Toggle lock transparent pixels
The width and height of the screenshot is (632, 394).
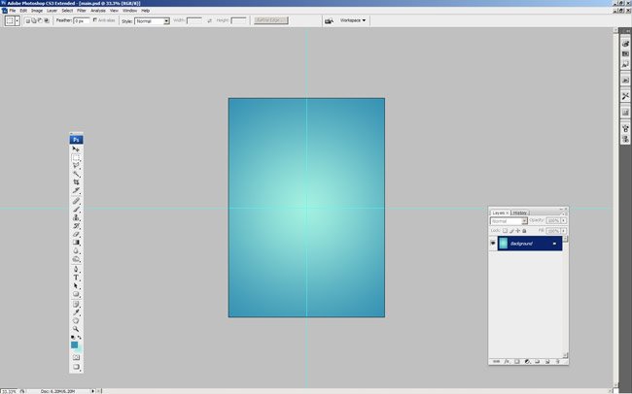(x=505, y=231)
